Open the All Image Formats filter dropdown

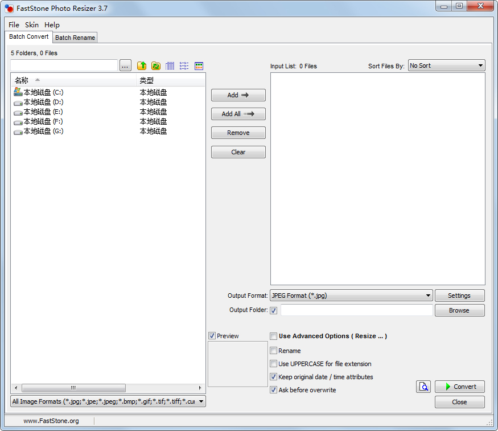(x=108, y=401)
